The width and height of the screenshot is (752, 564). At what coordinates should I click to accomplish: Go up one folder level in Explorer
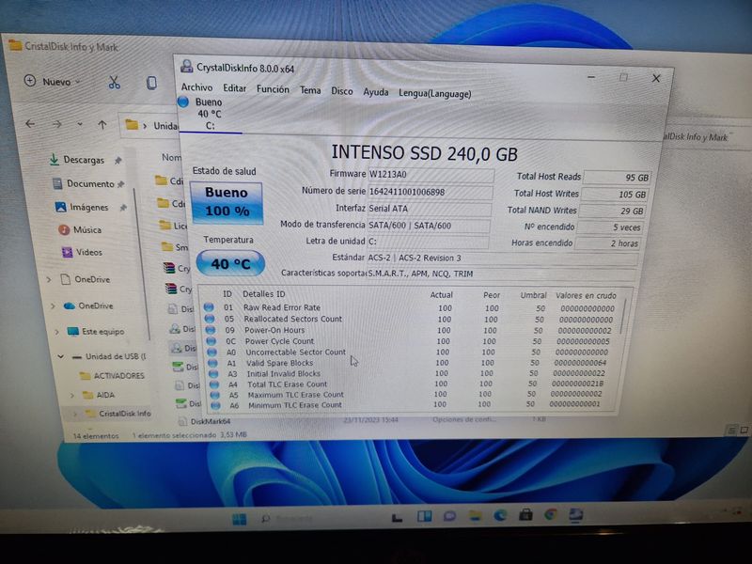tap(102, 125)
